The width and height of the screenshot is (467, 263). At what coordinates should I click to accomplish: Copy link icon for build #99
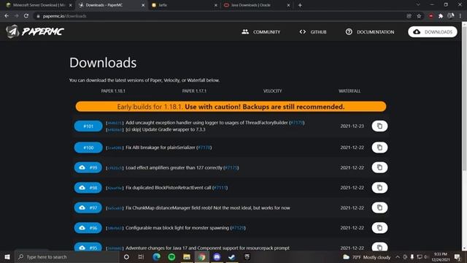(379, 167)
